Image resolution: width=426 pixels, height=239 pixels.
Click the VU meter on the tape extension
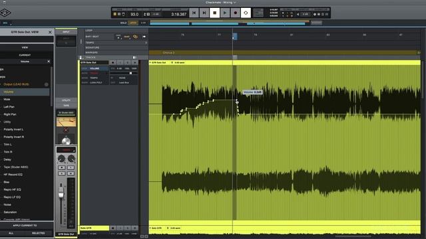point(66,122)
